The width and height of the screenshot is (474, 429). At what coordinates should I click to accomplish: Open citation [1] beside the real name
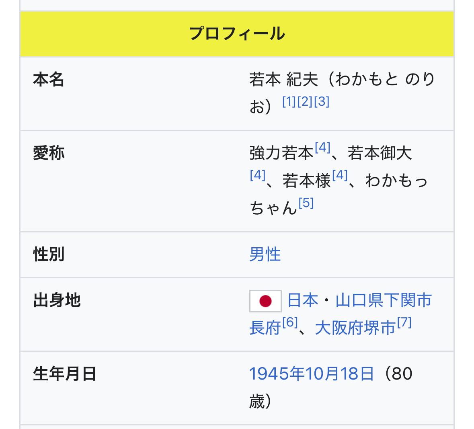click(x=289, y=101)
